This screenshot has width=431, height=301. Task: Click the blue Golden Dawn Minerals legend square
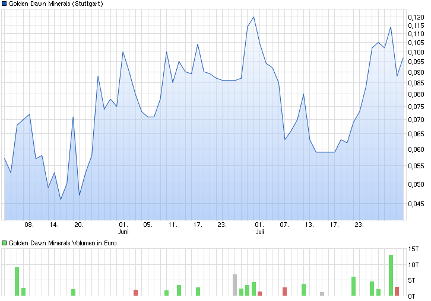tap(4, 4)
